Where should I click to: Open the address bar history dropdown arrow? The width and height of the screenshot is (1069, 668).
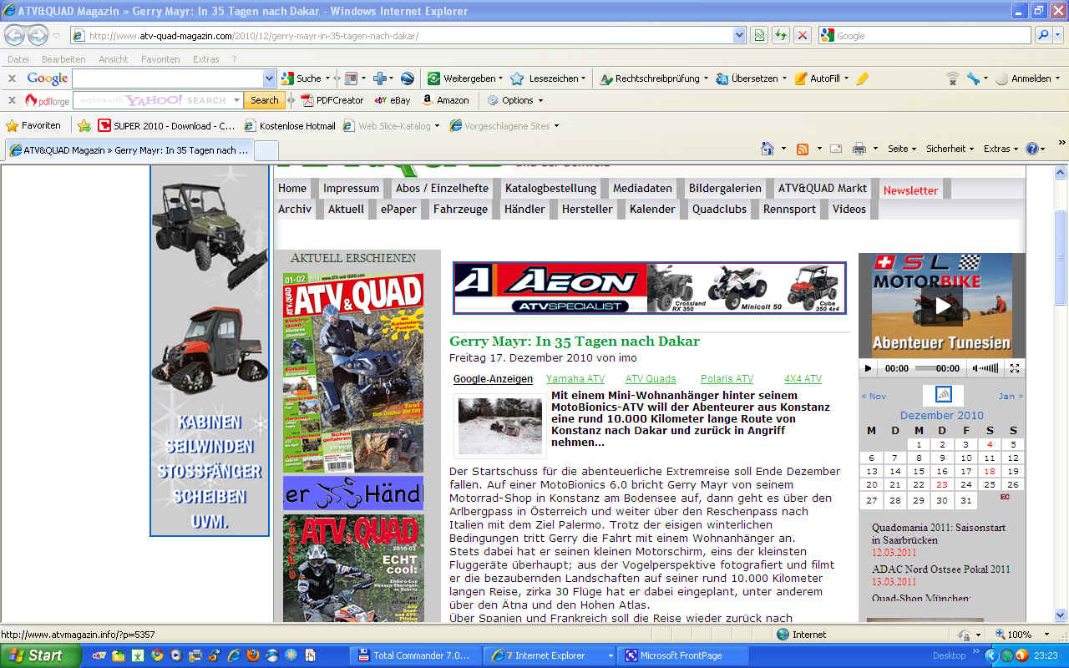click(739, 35)
